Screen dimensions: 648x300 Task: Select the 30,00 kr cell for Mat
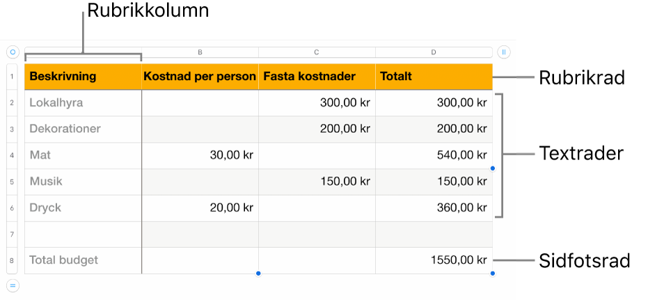(200, 155)
